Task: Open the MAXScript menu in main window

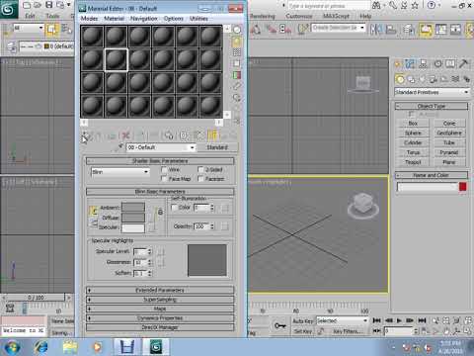Action: coord(336,16)
